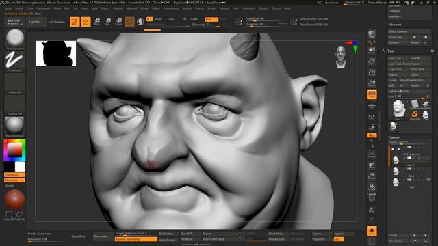Viewport: 438px width, 246px height.
Task: Select the PolyMesh3D star tool icon
Action: pos(426,104)
